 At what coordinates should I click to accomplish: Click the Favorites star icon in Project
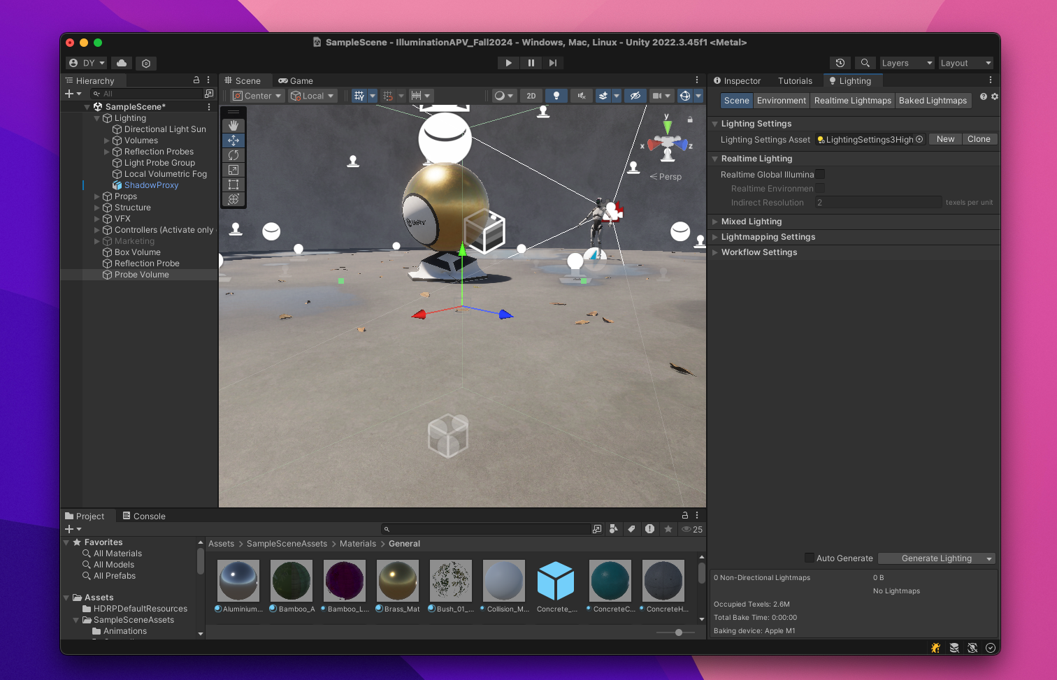(x=668, y=529)
